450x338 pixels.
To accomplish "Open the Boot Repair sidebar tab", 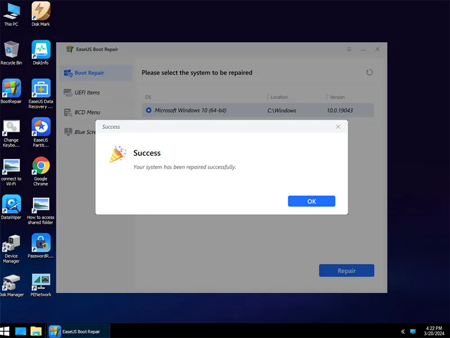I will (96, 73).
